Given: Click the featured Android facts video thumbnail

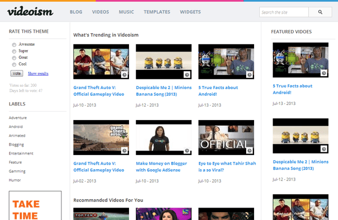Looking at the screenshot, I should click(300, 60).
